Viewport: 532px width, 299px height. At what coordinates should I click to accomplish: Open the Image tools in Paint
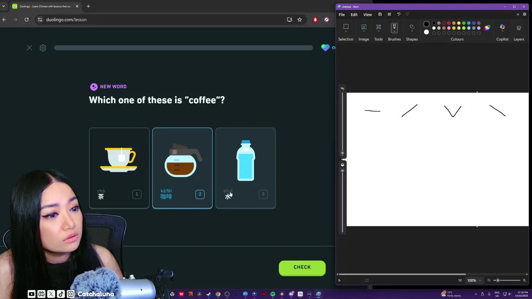click(364, 27)
